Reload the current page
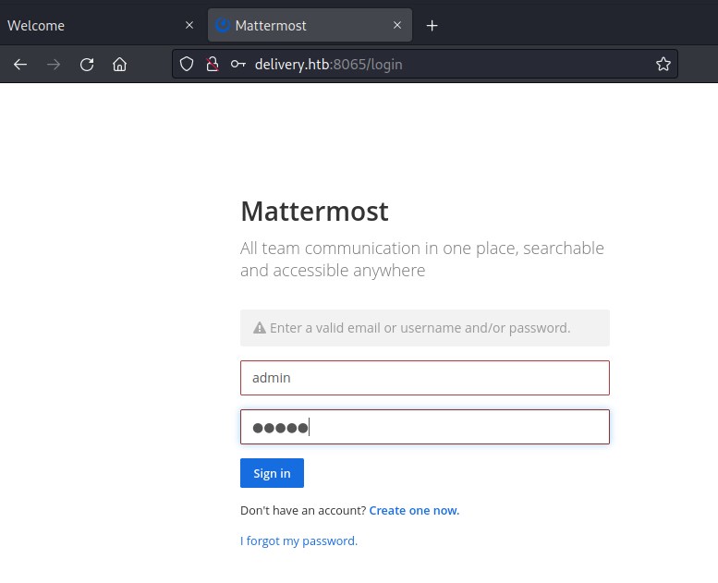718x583 pixels. [x=87, y=65]
